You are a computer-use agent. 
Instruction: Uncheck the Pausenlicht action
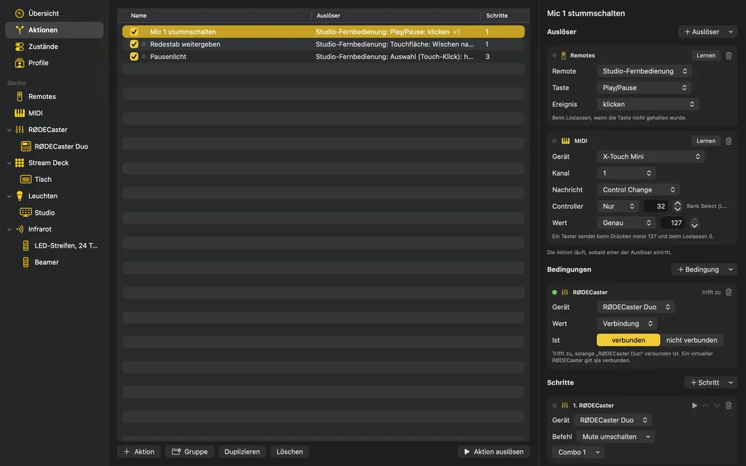pos(134,57)
